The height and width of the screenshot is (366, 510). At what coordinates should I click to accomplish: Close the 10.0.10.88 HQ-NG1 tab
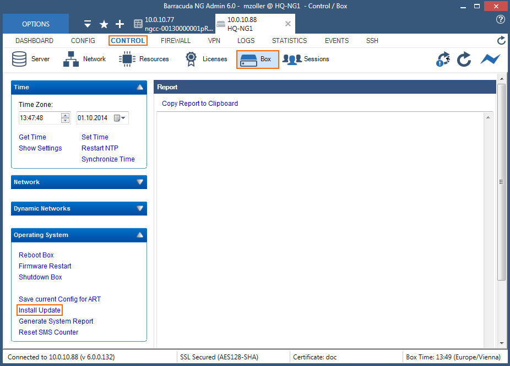tap(288, 24)
